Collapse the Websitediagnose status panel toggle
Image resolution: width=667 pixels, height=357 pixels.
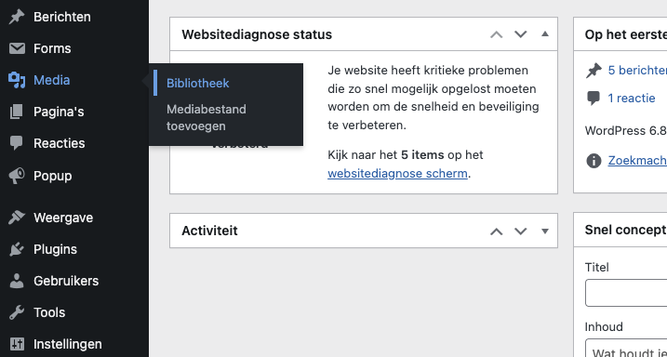click(x=545, y=34)
